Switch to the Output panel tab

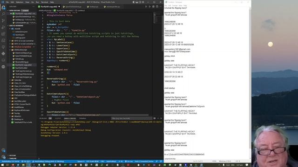tap(58, 119)
